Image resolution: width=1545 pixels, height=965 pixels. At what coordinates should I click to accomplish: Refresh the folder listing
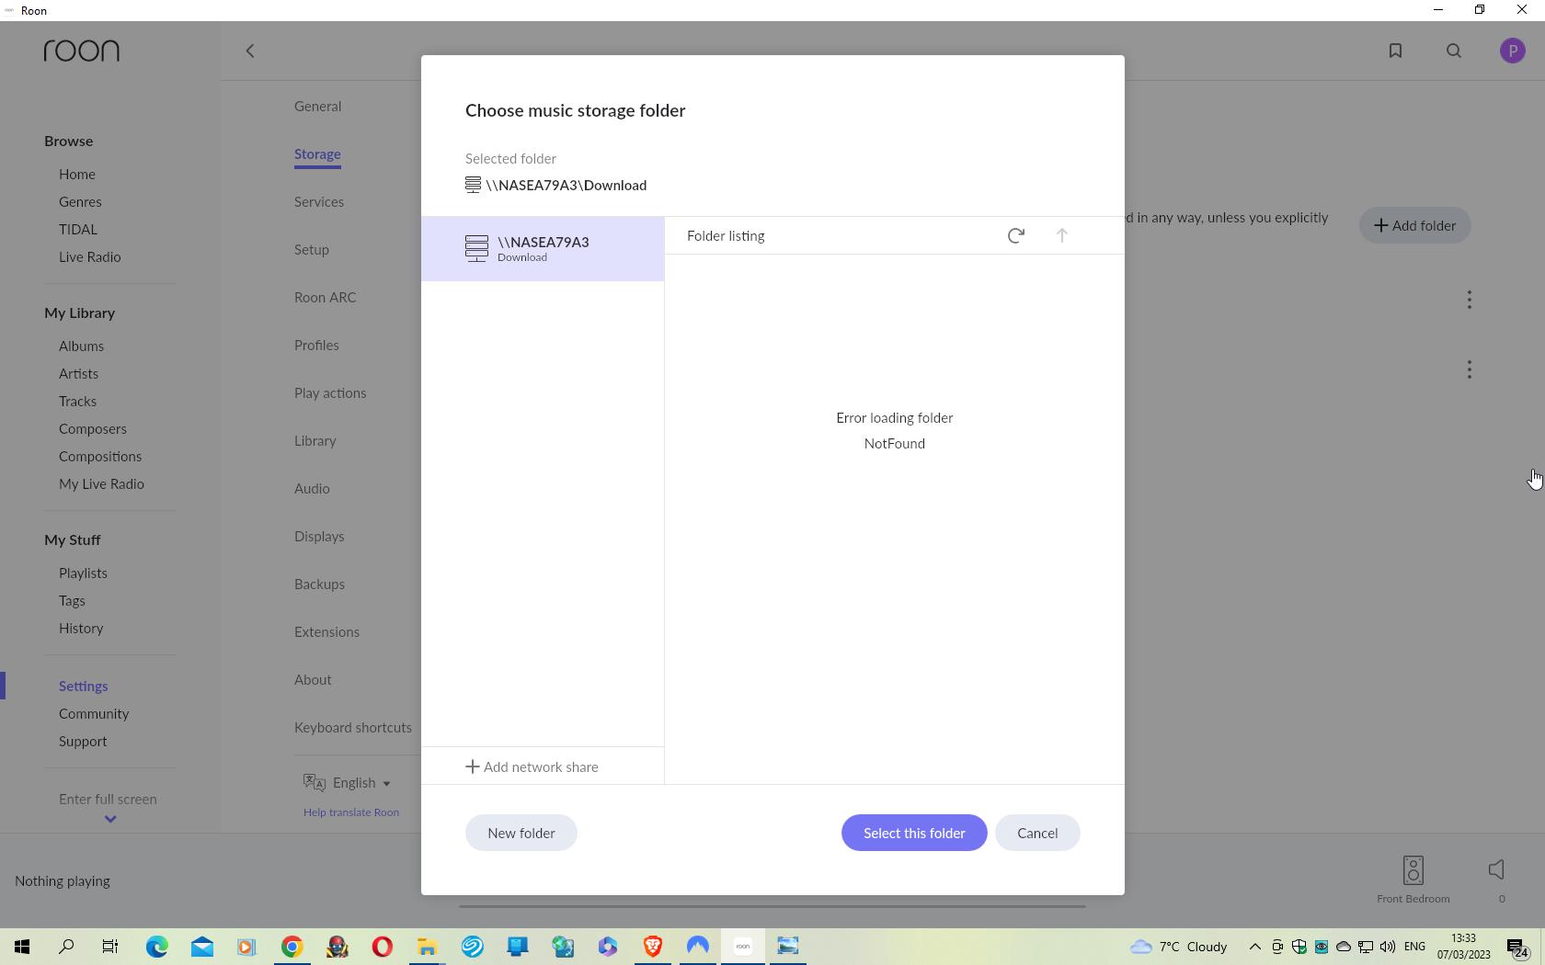click(1015, 236)
